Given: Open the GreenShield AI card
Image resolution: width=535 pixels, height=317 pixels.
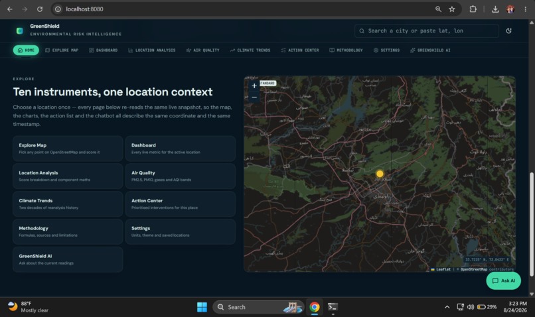Looking at the screenshot, I should pos(68,259).
